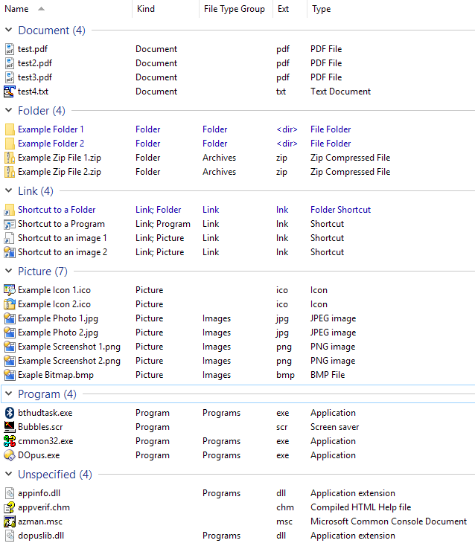Collapse the Picture (7) group
475x546 pixels.
pyautogui.click(x=9, y=271)
